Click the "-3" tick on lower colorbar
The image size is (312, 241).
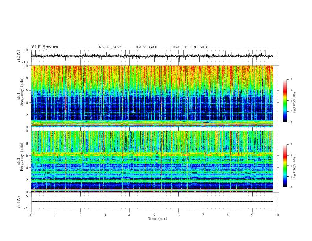[290, 145]
